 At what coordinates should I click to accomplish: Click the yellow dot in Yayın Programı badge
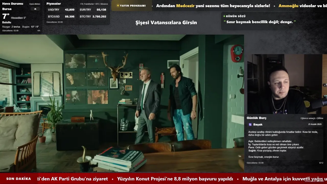(x=118, y=6)
